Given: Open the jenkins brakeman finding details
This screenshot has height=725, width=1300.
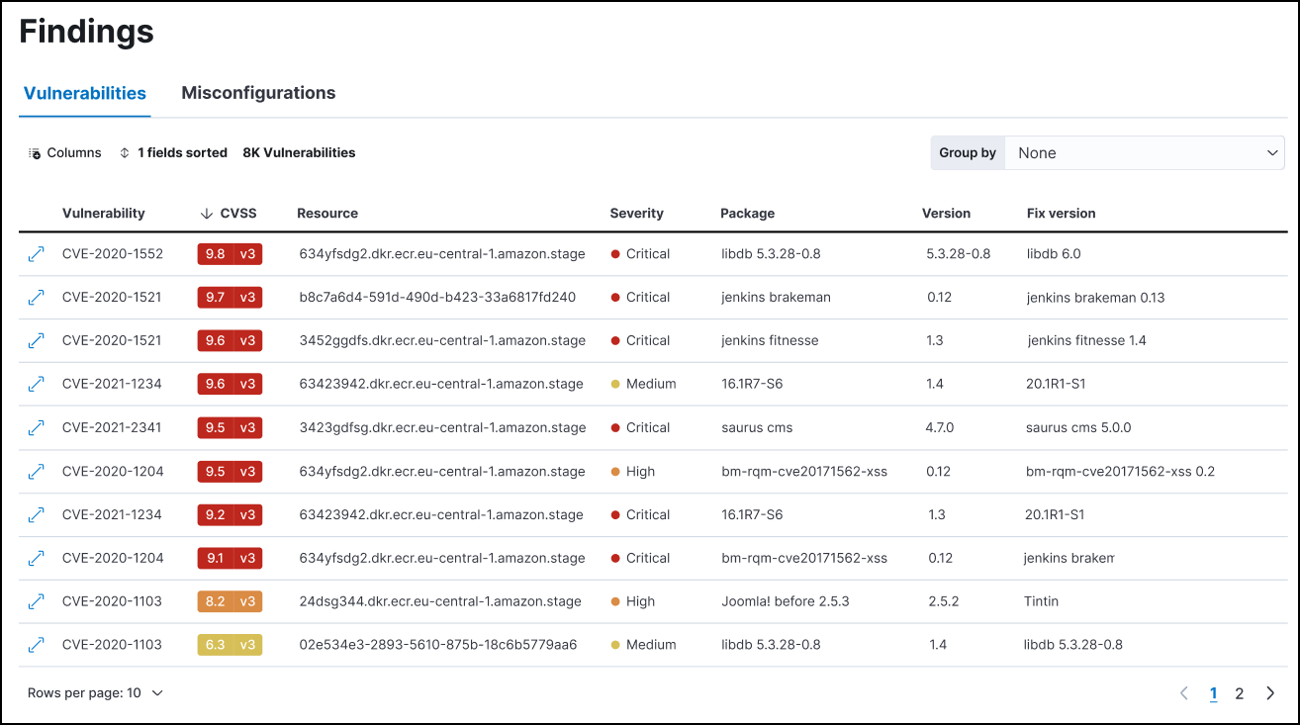Looking at the screenshot, I should tap(36, 297).
